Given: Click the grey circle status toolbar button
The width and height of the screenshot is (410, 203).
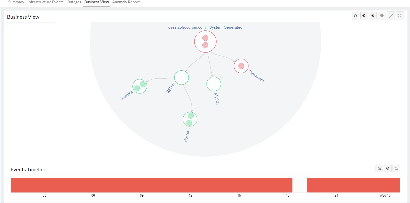Looking at the screenshot, I should [382, 16].
